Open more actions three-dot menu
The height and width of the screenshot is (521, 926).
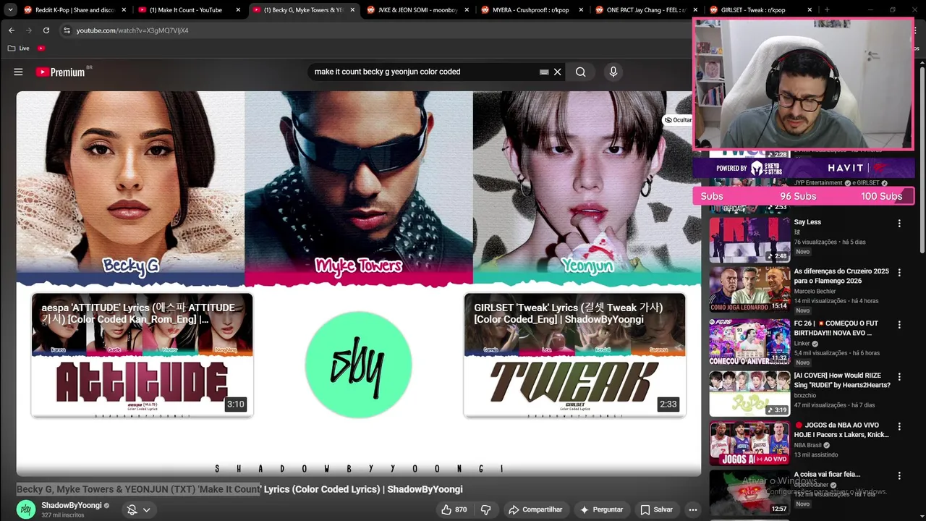[692, 509]
